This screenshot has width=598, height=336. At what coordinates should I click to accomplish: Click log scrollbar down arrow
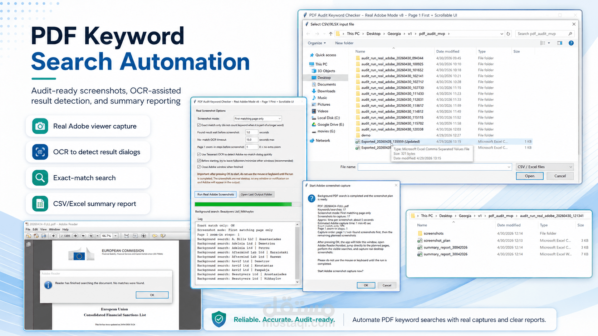[297, 282]
